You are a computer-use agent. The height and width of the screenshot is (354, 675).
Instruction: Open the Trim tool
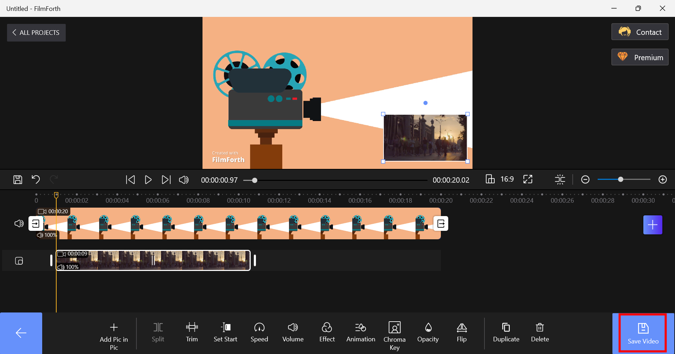click(192, 333)
